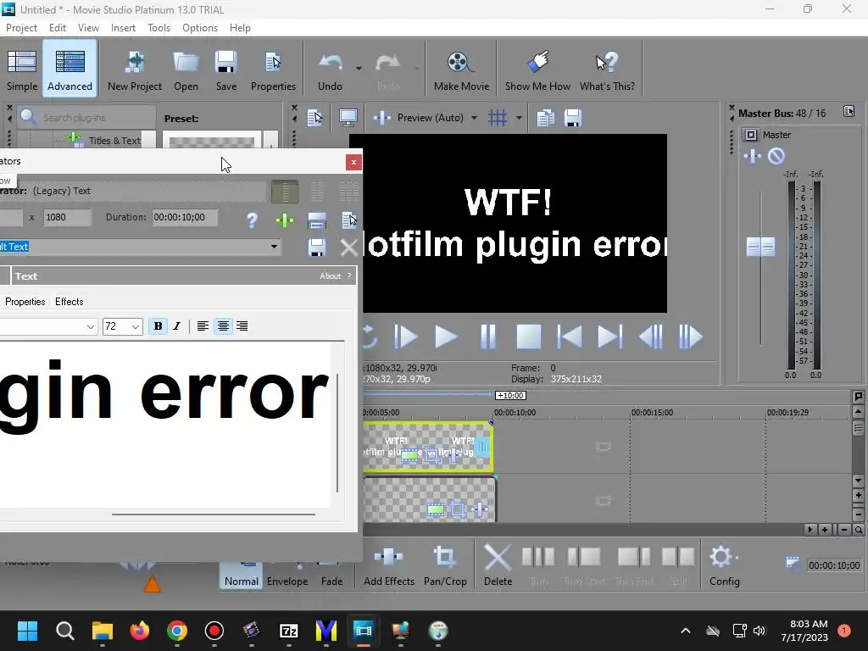Open the Help menu

coord(240,28)
